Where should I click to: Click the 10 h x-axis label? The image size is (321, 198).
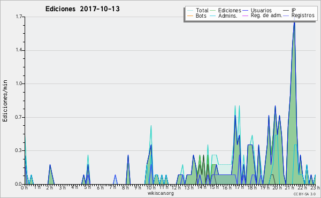pos(151,188)
